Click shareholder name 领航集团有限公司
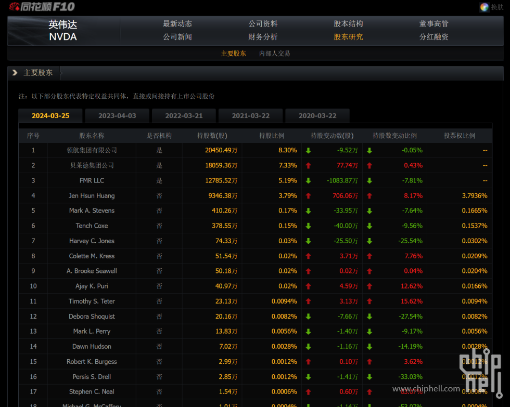This screenshot has height=407, width=510. [x=92, y=150]
